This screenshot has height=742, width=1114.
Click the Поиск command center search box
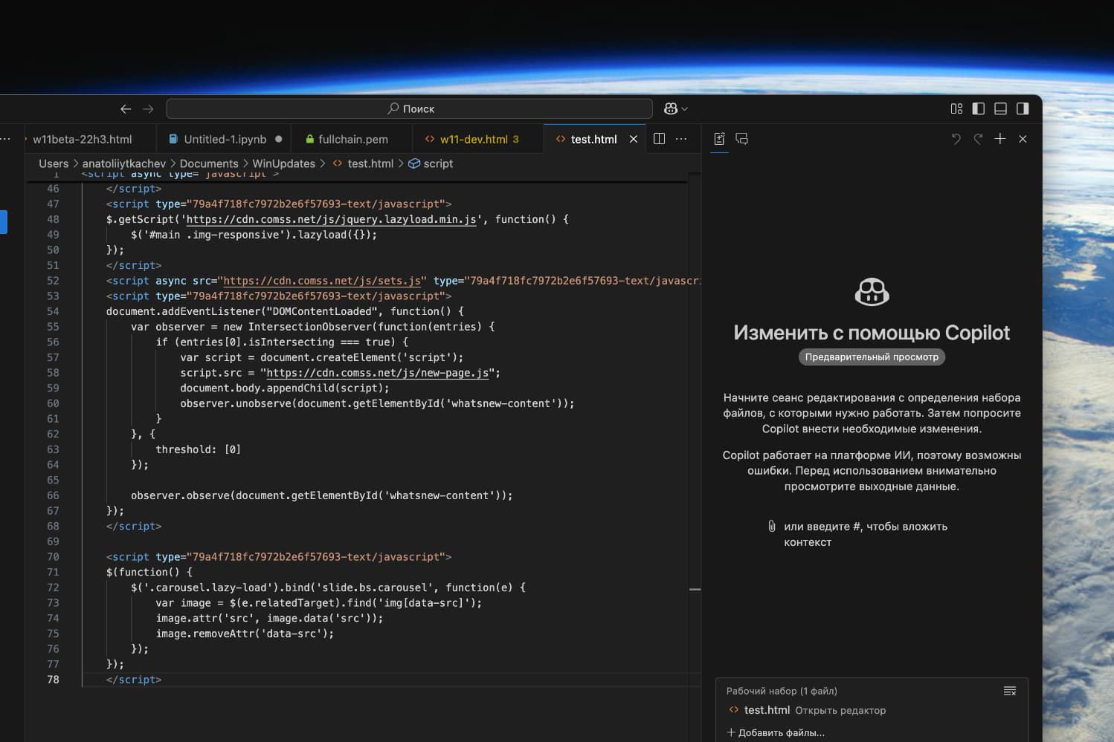pyautogui.click(x=410, y=108)
